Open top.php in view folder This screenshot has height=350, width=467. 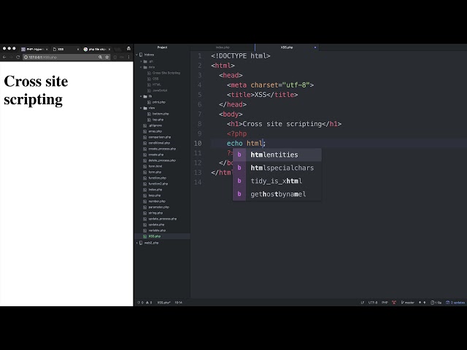point(158,120)
